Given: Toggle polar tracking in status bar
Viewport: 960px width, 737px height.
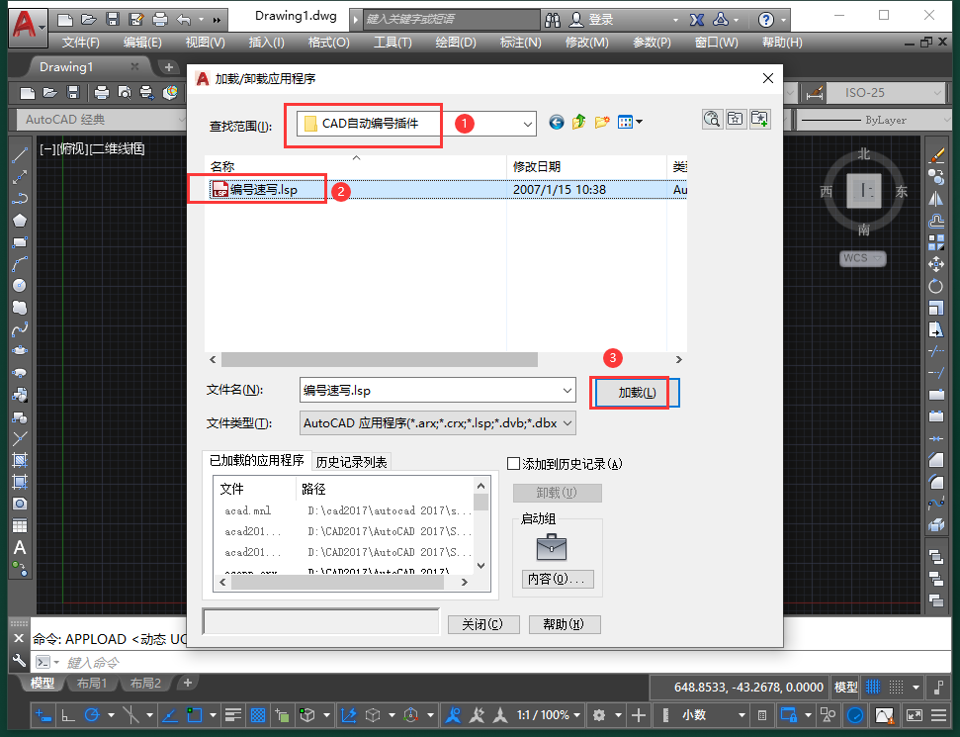Looking at the screenshot, I should click(x=92, y=715).
